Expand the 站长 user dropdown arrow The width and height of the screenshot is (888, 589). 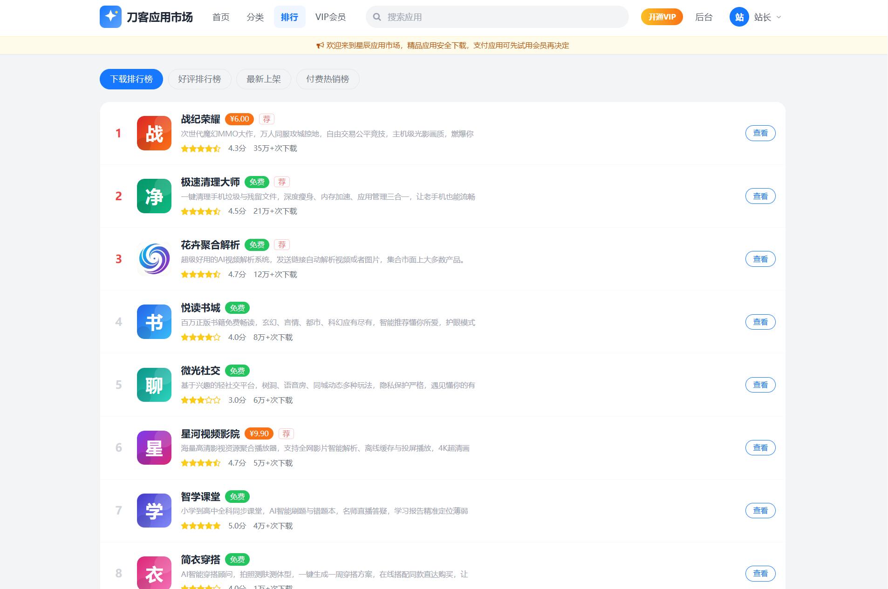click(779, 17)
